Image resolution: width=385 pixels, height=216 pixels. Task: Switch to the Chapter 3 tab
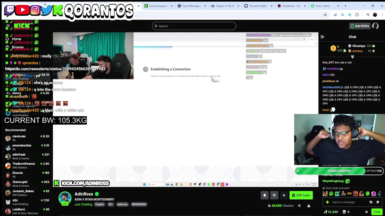pos(225,6)
